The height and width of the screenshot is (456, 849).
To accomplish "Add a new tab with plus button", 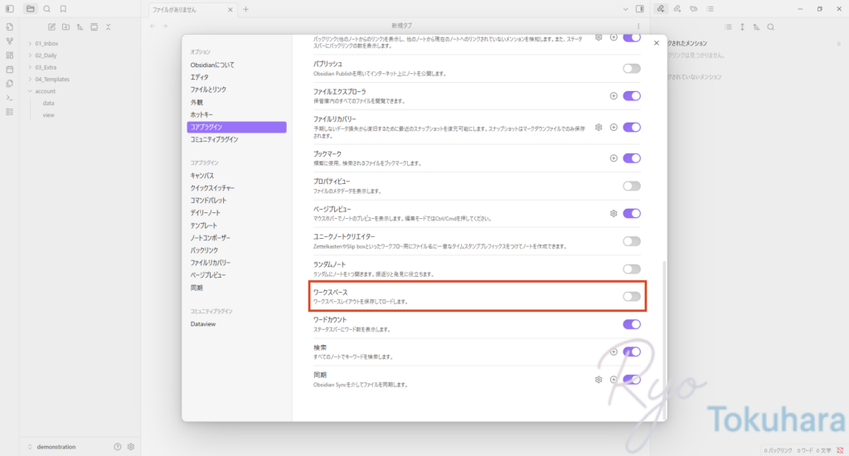I will coord(245,9).
